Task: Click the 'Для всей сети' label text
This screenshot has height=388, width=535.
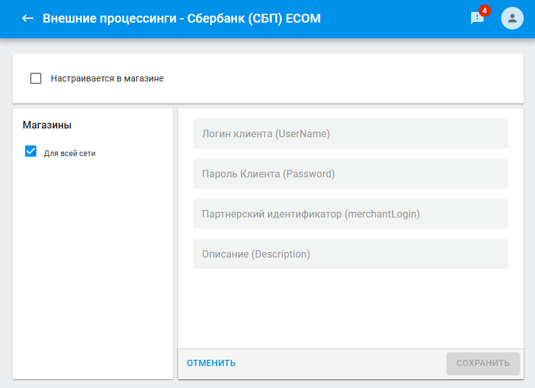Action: [70, 154]
